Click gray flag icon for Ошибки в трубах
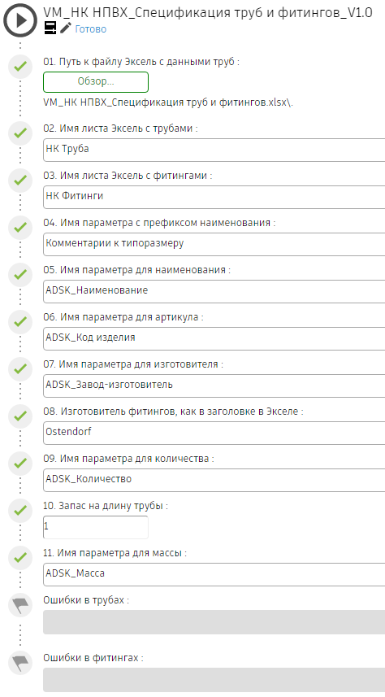The image size is (385, 697). point(20,604)
